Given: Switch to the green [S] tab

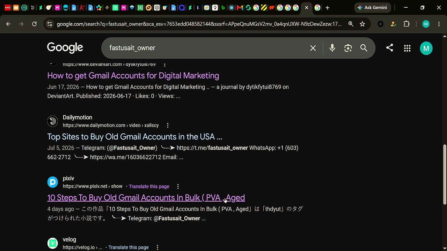Looking at the screenshot, I should pyautogui.click(x=140, y=8).
